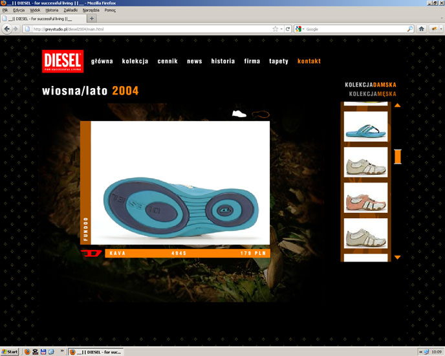Screen dimensions: 445x356
Task: Click the DIESEL logo
Action: [x=63, y=61]
